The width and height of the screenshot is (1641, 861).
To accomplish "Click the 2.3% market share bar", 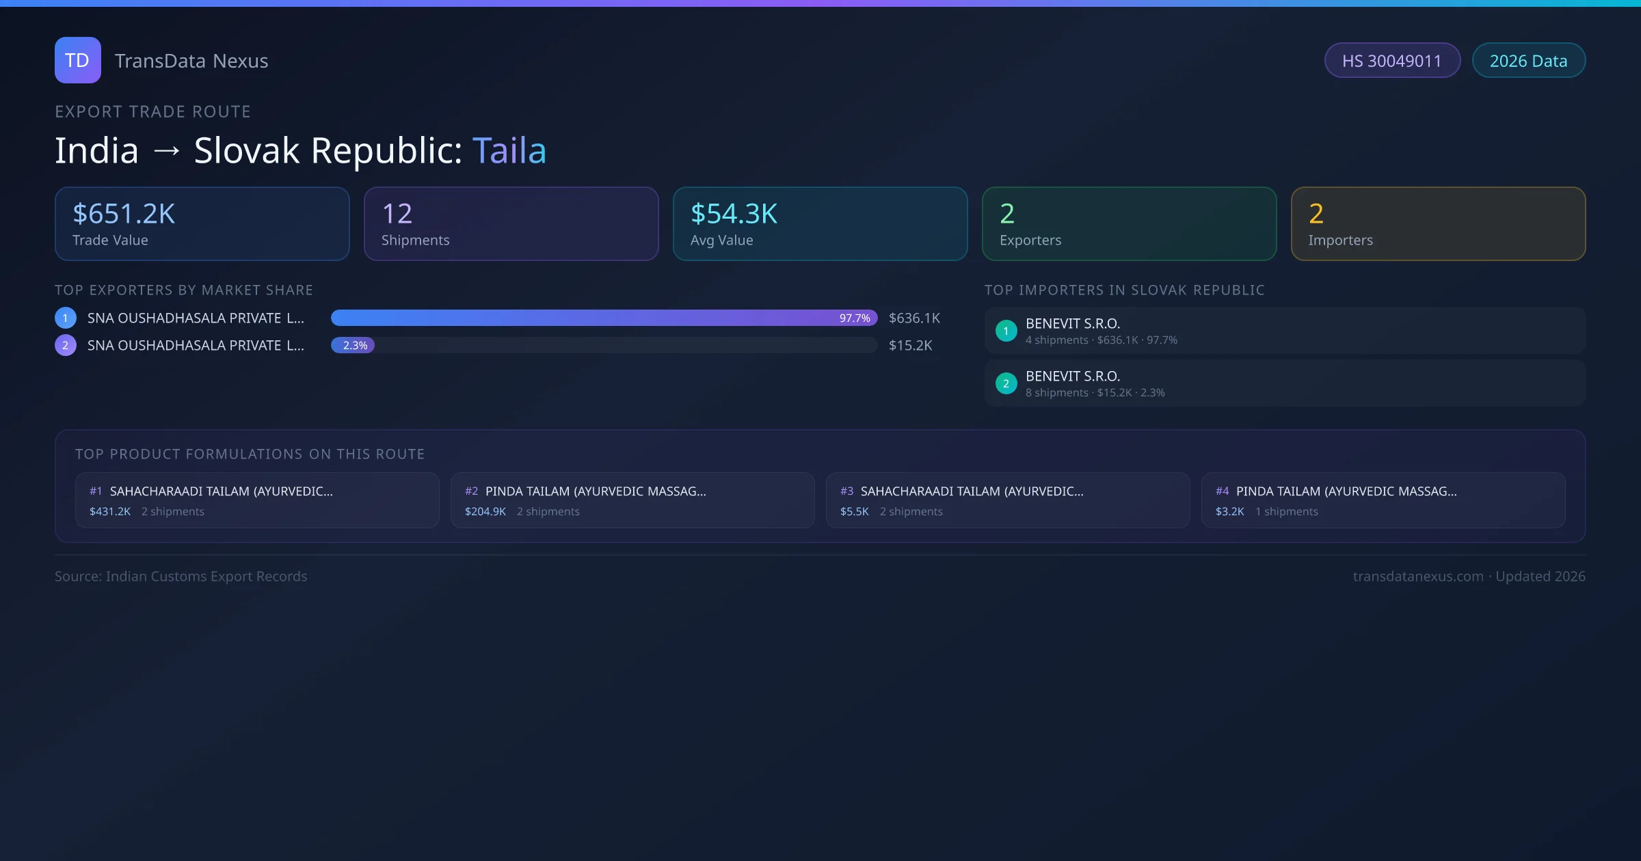I will (x=353, y=345).
